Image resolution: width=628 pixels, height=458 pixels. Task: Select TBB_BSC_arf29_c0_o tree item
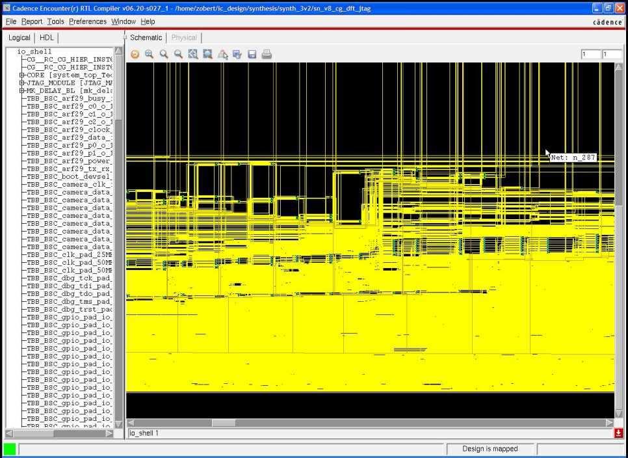(70, 107)
